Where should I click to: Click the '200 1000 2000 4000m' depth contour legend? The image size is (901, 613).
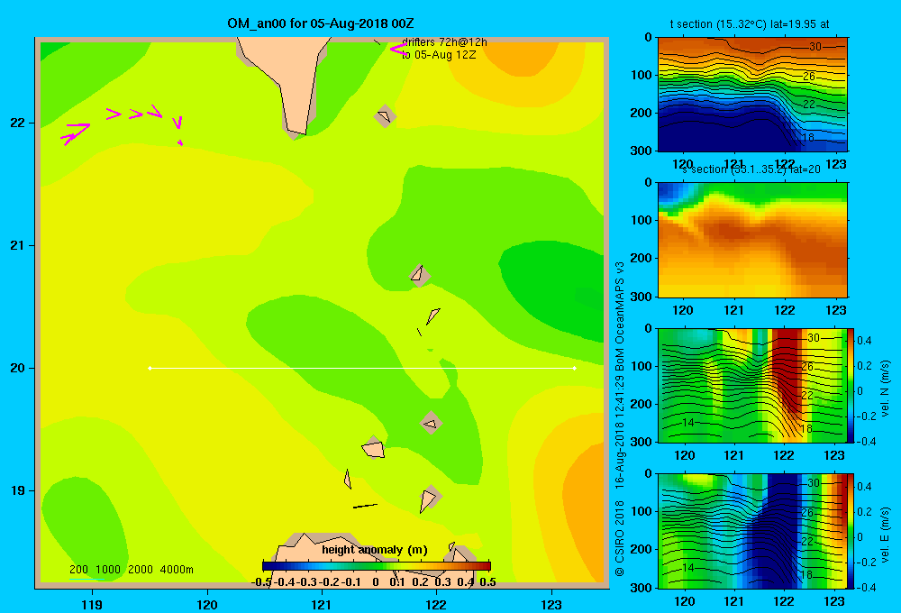click(132, 570)
